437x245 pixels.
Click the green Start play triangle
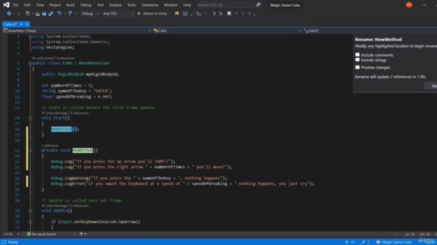[x=139, y=14]
